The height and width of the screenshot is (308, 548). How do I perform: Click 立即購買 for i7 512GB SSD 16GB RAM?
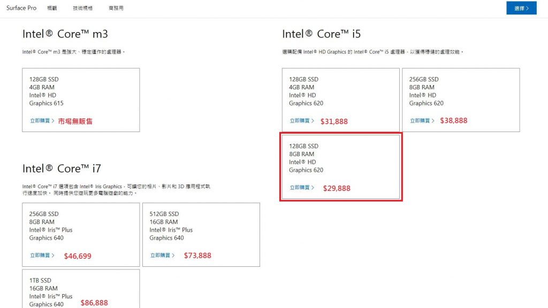[x=162, y=255]
